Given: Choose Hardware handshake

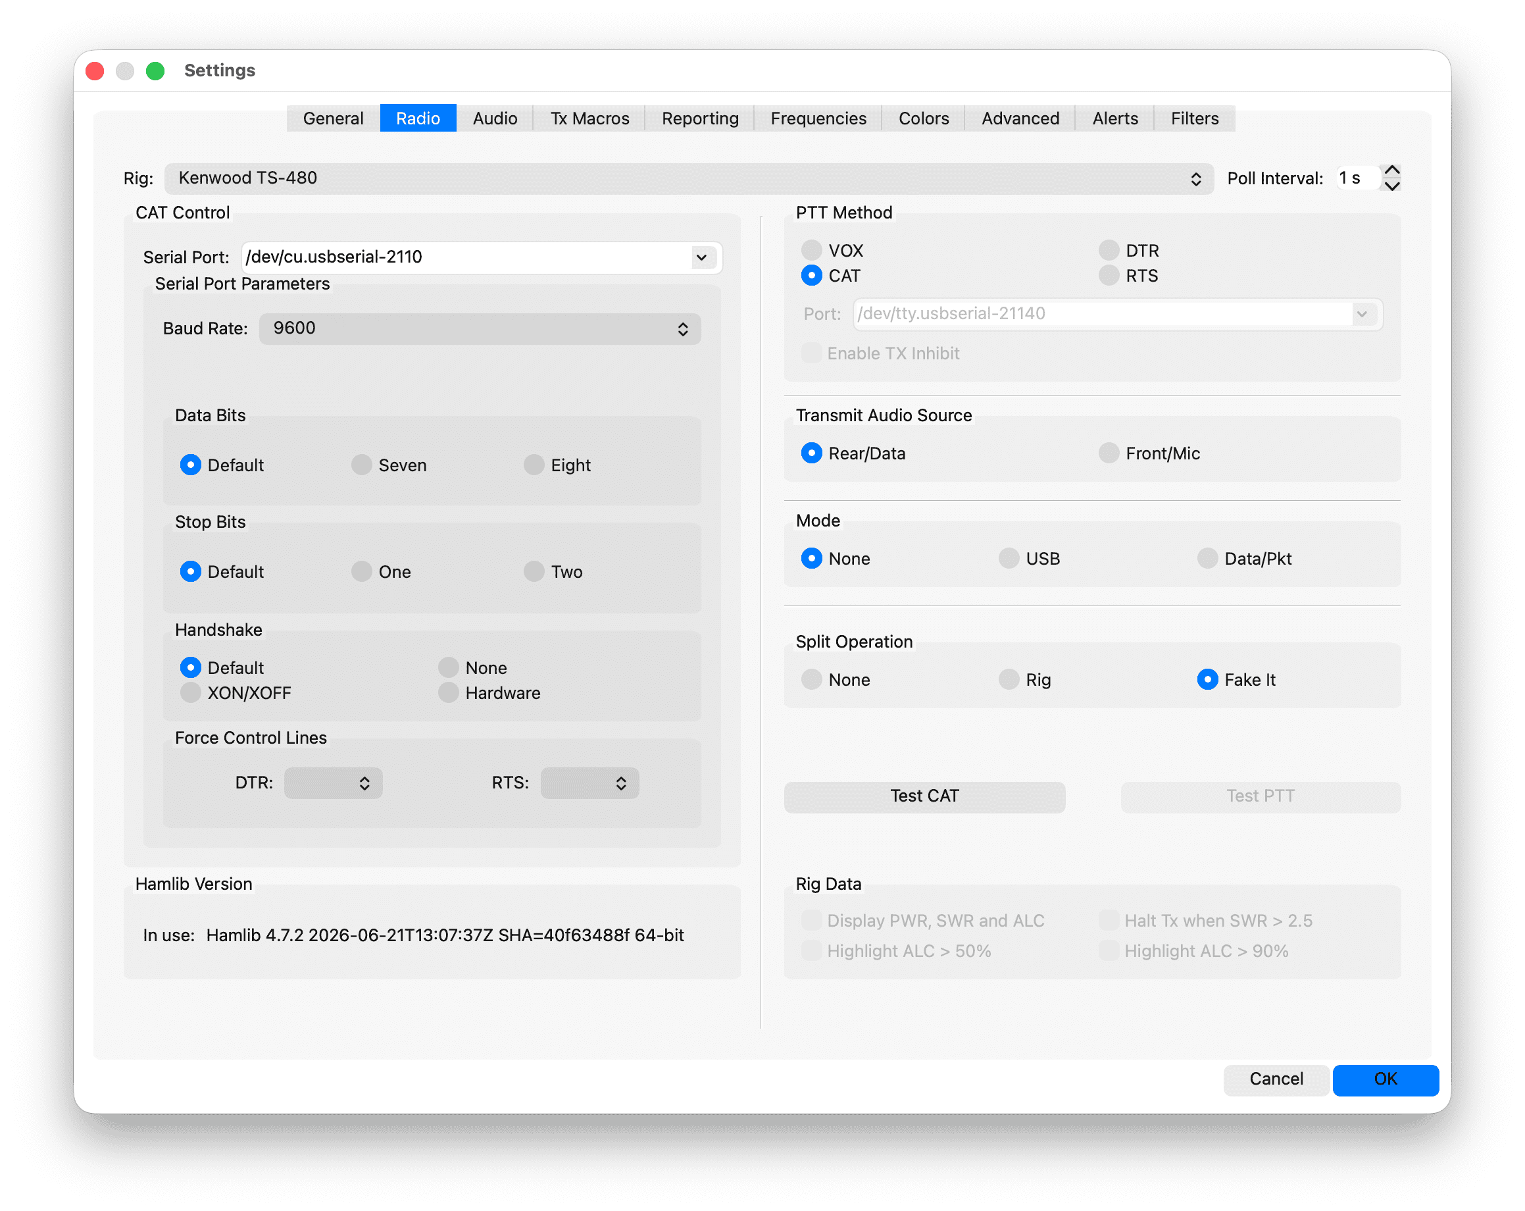Looking at the screenshot, I should [489, 693].
